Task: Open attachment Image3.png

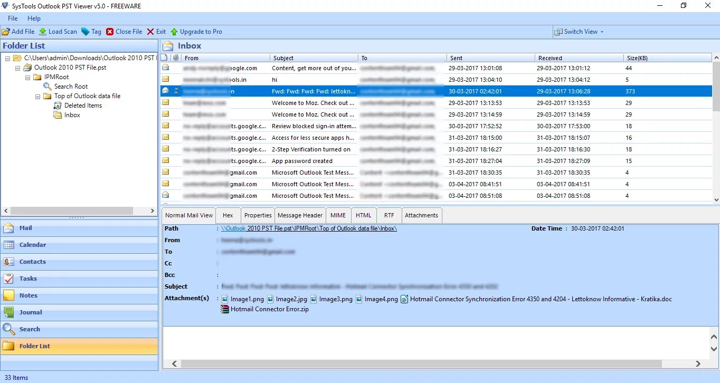Action: click(331, 299)
